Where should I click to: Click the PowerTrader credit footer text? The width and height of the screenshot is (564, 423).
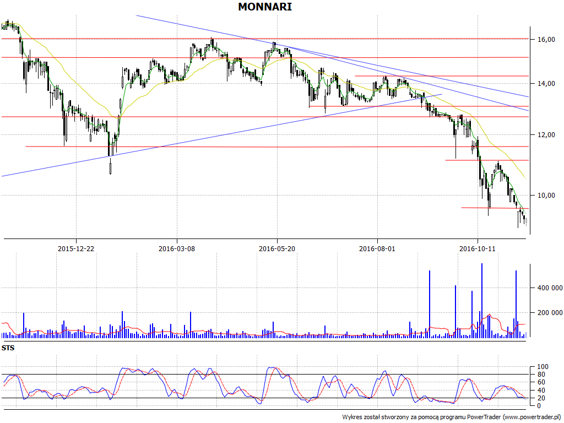pos(452,417)
